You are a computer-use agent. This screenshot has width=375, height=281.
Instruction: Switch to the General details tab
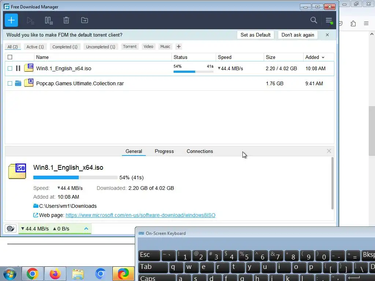point(134,151)
